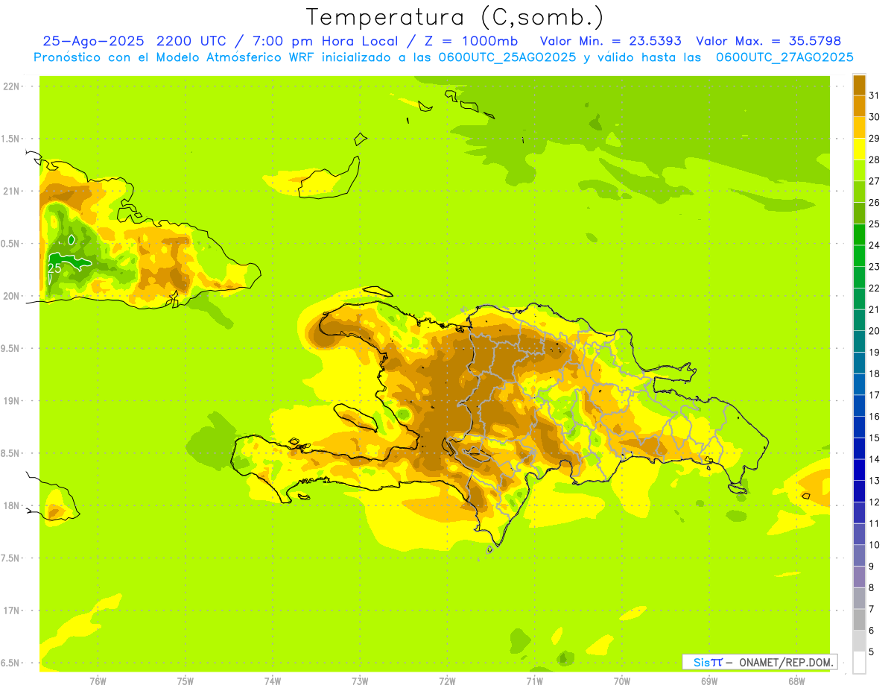
Task: Pick the blue swatch between 15 and 16
Action: point(859,428)
